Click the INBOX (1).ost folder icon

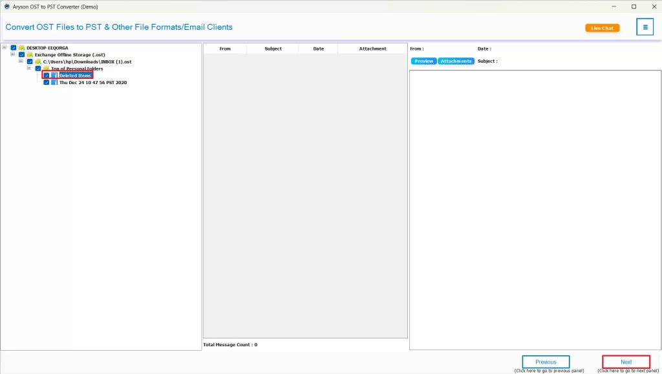tap(38, 61)
